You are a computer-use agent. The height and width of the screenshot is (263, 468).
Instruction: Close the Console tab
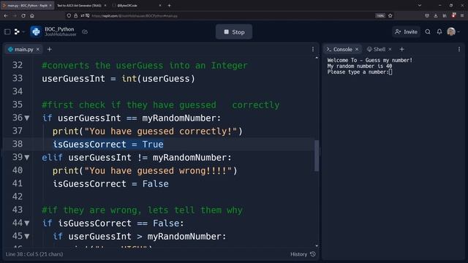click(357, 49)
